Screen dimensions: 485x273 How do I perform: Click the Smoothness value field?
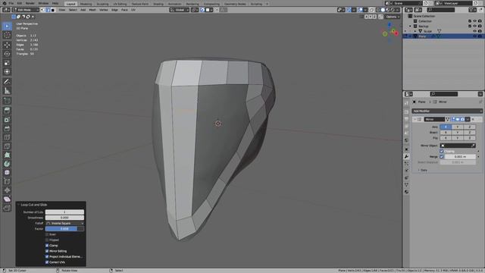tap(64, 218)
